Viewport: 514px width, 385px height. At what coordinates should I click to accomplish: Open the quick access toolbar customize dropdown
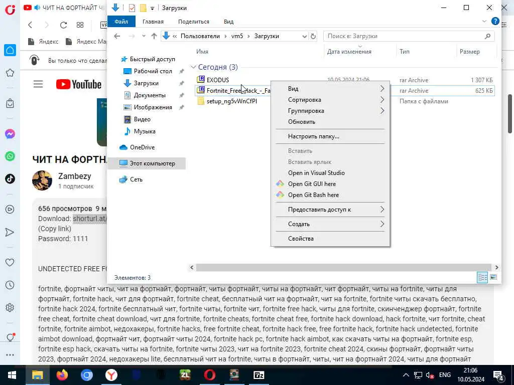tap(153, 8)
